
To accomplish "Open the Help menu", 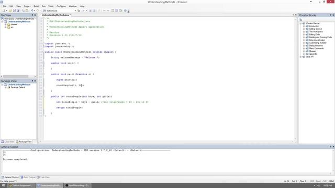I will pos(82,6).
